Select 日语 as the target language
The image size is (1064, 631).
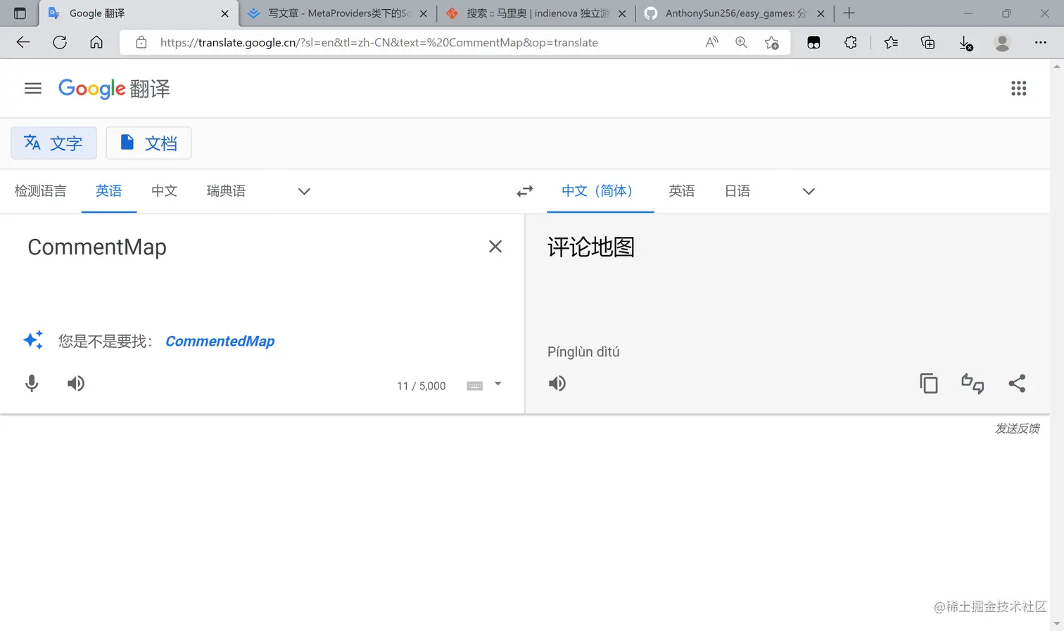coord(737,191)
